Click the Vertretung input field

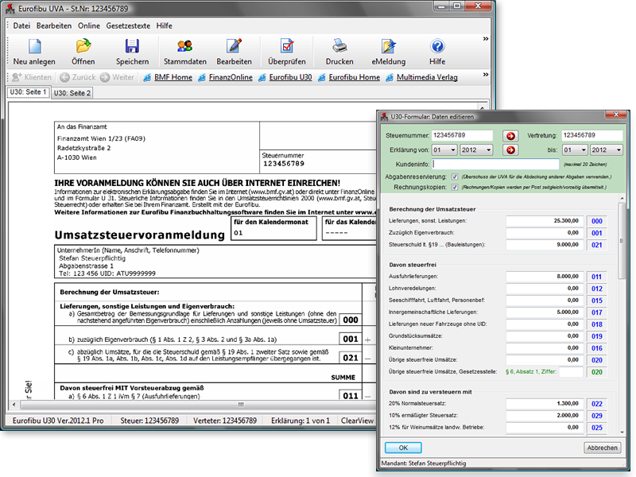[592, 135]
